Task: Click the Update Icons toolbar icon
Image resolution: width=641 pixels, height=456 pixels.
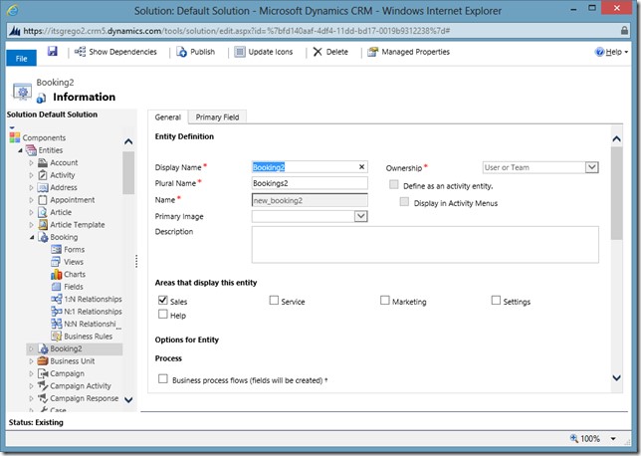Action: pos(239,52)
